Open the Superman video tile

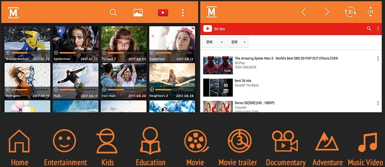pos(172,44)
